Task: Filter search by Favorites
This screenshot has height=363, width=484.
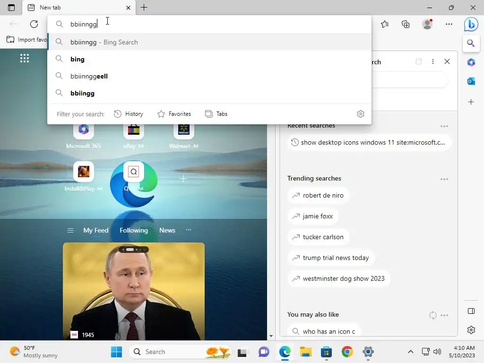Action: (174, 114)
